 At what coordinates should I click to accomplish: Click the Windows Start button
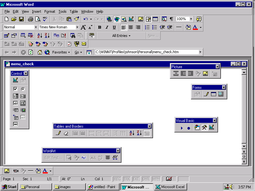pyautogui.click(x=10, y=187)
